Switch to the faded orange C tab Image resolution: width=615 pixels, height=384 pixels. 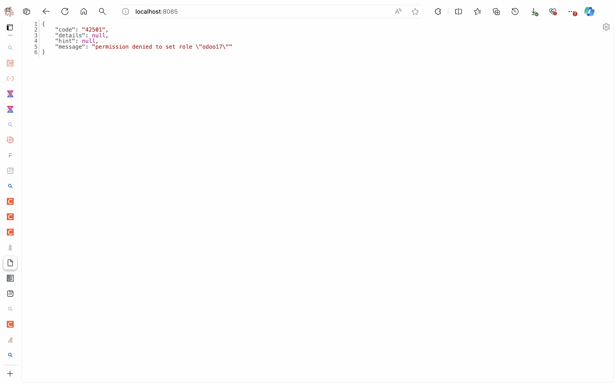pos(10,63)
